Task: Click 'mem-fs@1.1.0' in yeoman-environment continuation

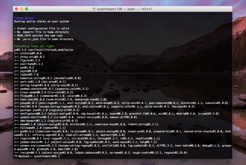Action: point(67,149)
